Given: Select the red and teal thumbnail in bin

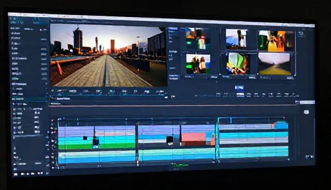Looking at the screenshot, I should (198, 39).
